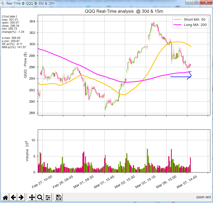Go back to previous view arrow

13,197
